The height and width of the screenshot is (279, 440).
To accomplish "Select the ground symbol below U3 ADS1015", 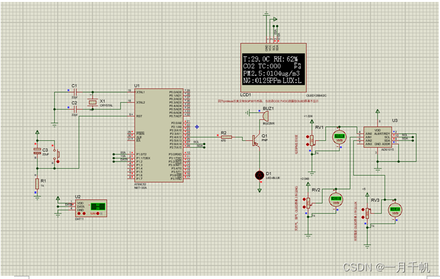I will [378, 169].
